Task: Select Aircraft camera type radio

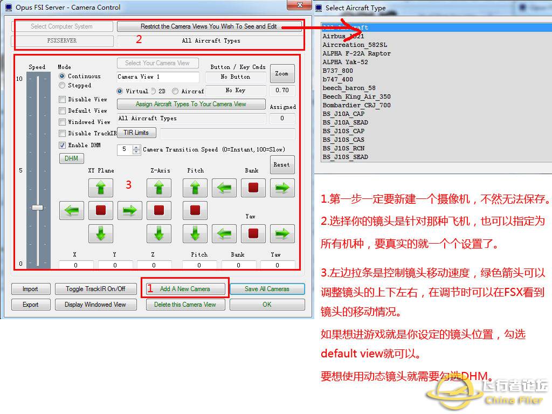Action: pos(175,91)
